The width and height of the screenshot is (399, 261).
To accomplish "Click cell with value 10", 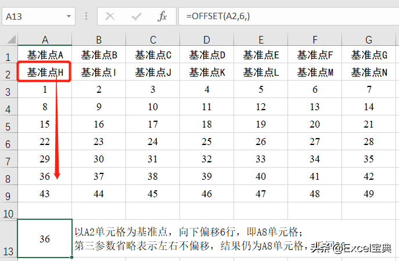I will 153,107.
